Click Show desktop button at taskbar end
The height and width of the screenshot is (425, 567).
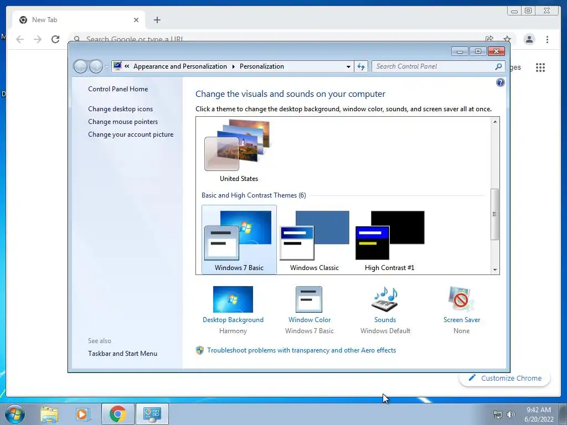(564, 414)
